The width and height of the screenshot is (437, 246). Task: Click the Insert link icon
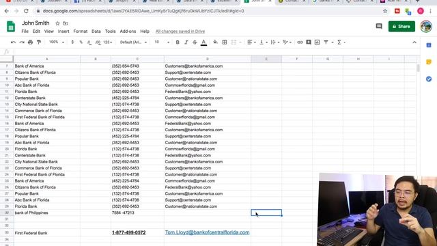point(300,42)
